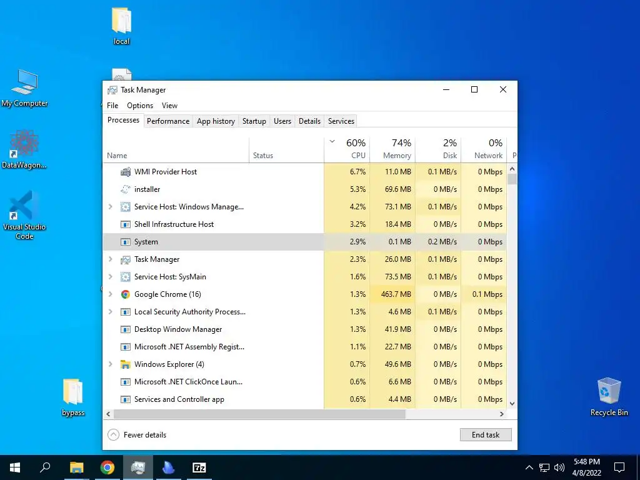Open the network tray icon
This screenshot has height=480, width=640.
544,467
